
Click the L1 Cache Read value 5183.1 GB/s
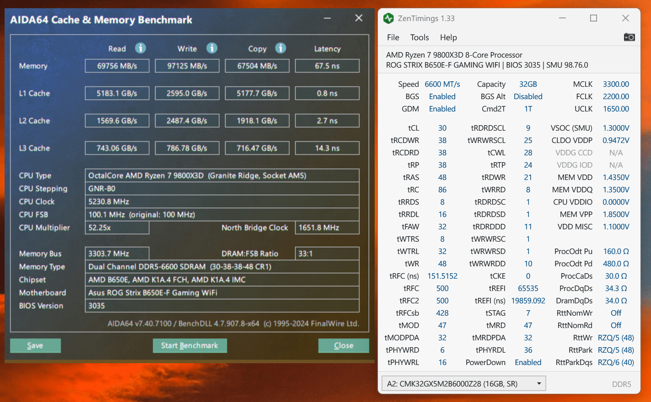pyautogui.click(x=117, y=93)
